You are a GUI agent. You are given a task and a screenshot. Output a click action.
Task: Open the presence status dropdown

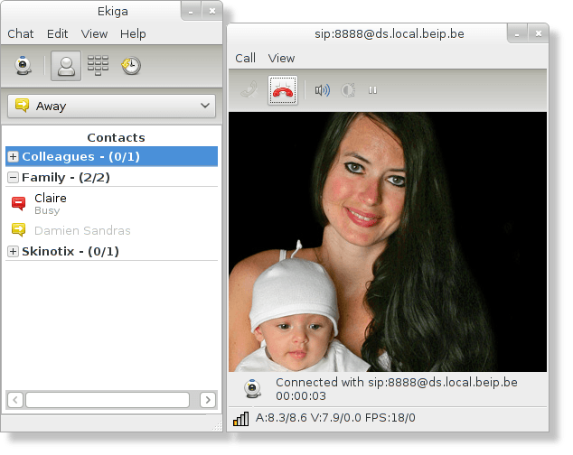click(111, 106)
